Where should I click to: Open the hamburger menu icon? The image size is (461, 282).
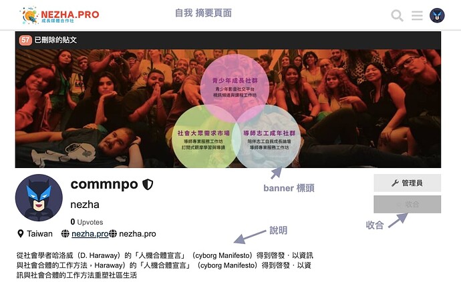click(417, 15)
